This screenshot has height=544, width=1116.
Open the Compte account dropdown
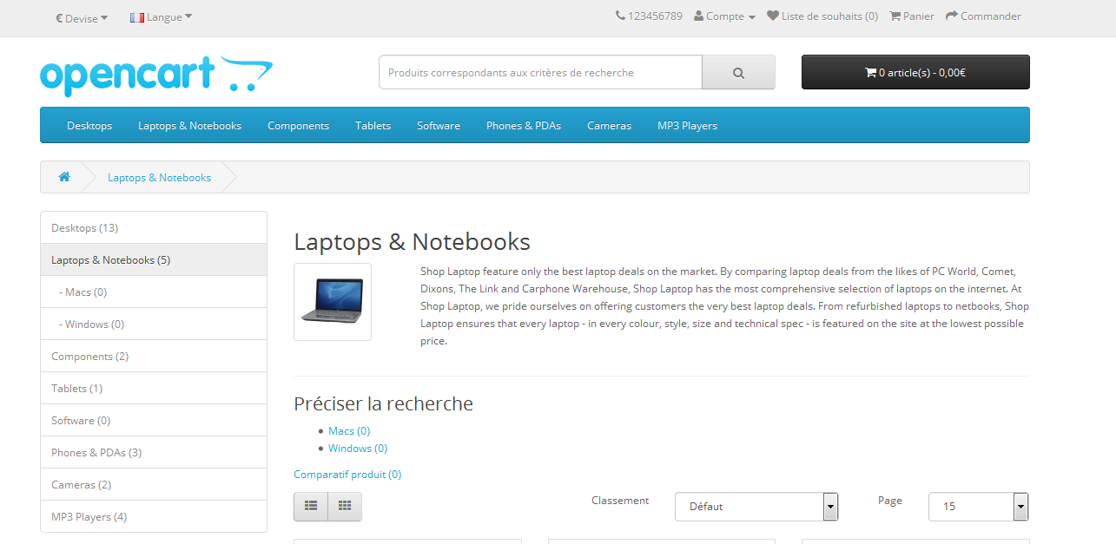point(724,16)
